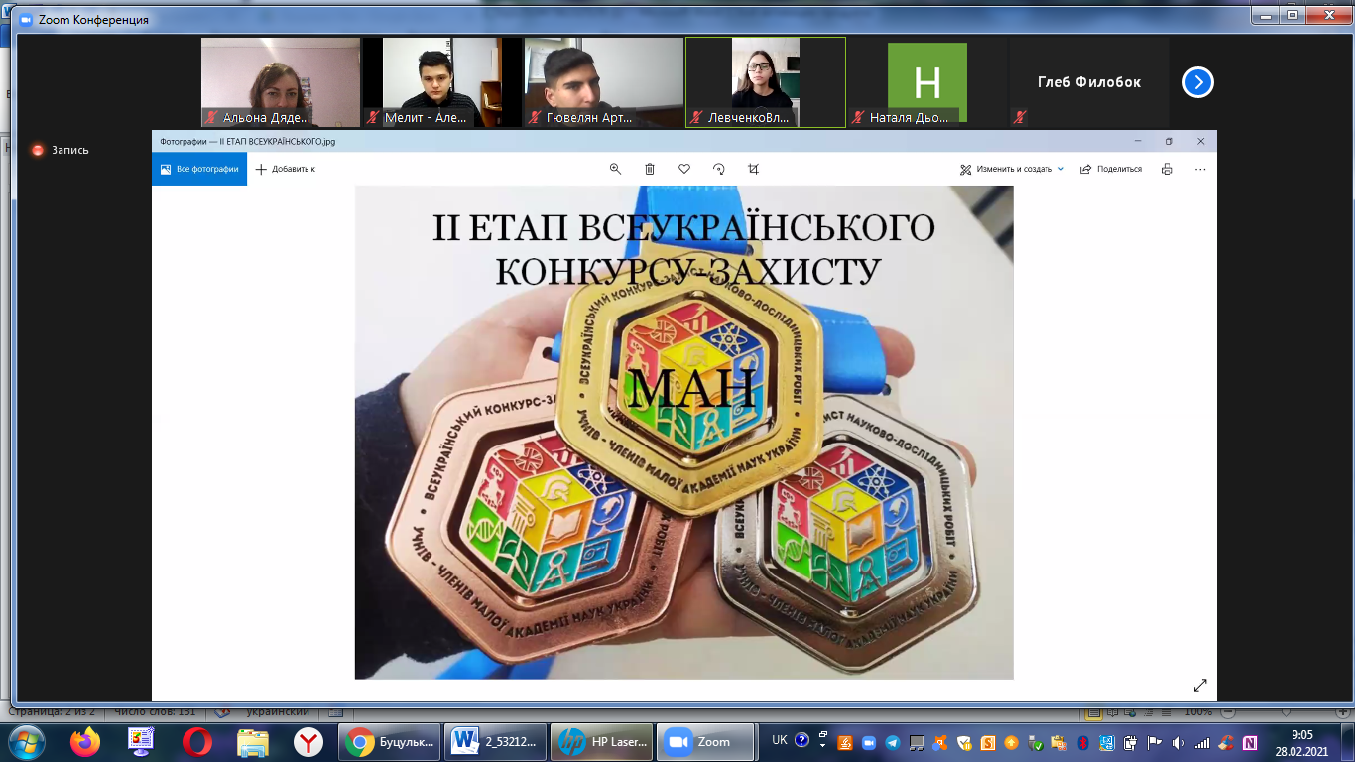Delete the photo with the trash icon
The image size is (1355, 762).
pos(650,169)
